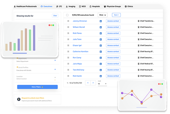
Task: Select the Rob Hardin row checkbox
Action: pyautogui.click(x=68, y=76)
